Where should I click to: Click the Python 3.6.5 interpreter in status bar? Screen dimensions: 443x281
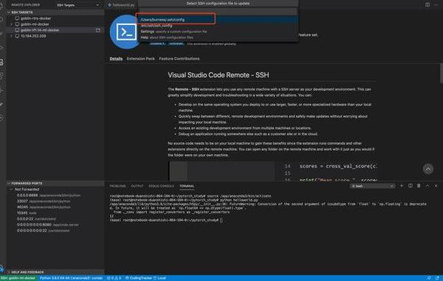(71, 278)
